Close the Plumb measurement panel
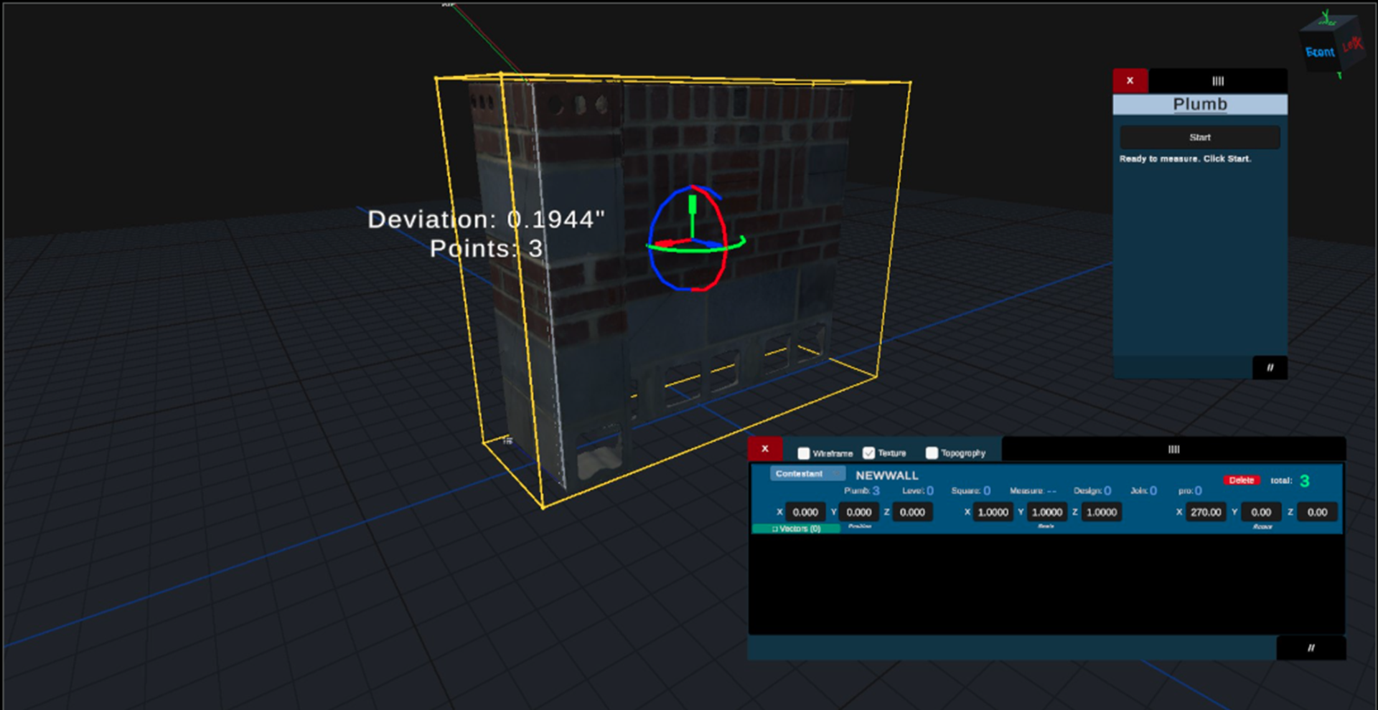This screenshot has width=1378, height=710. (1130, 81)
